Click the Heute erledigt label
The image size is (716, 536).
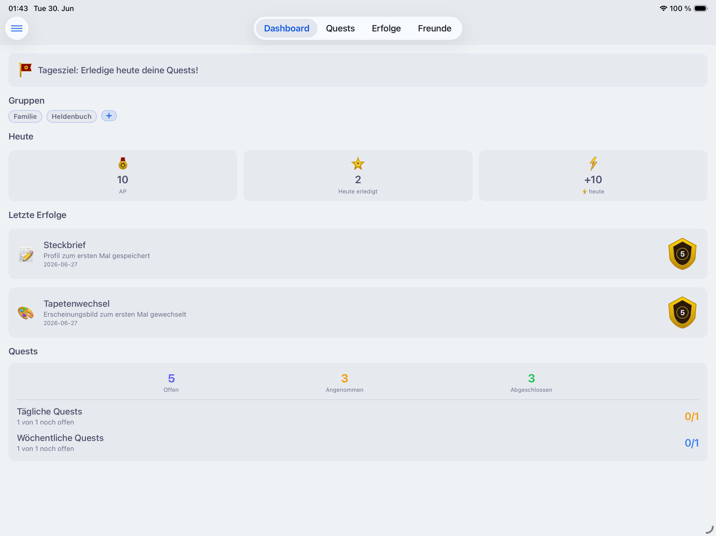358,191
